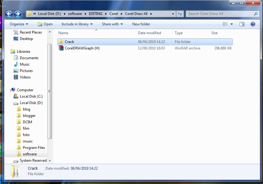This screenshot has width=263, height=184.
Task: Click the Crack folder thumbnail in details pane
Action: point(16,171)
